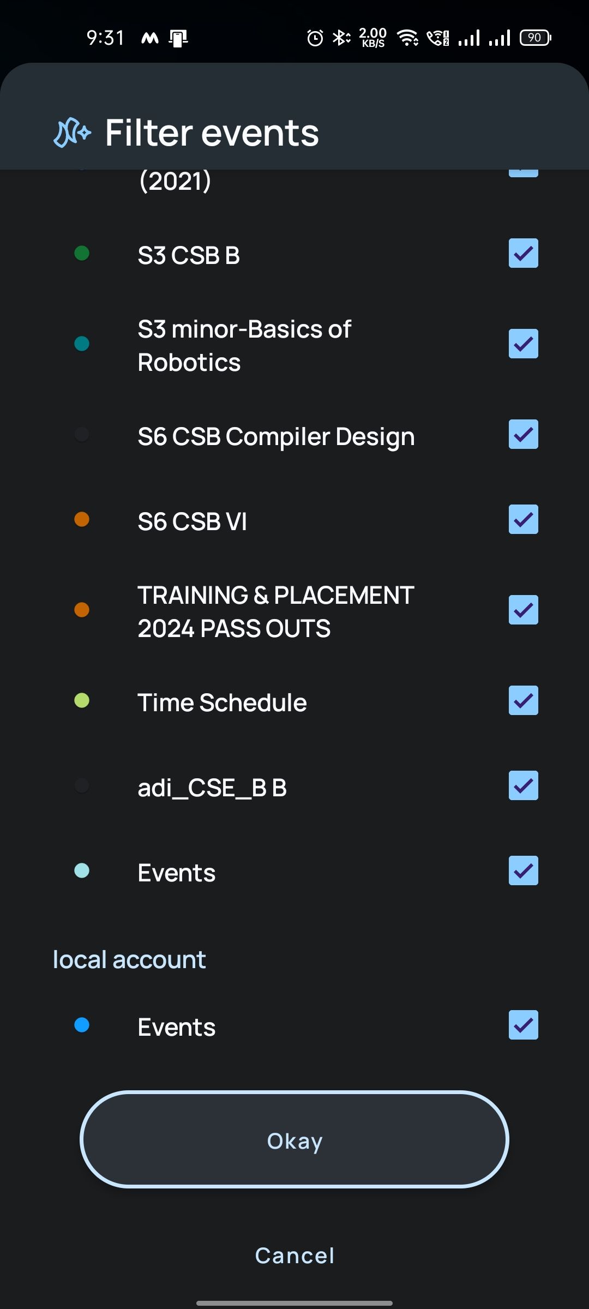Click the lime dot beside Time Schedule
589x1309 pixels.
pos(82,700)
